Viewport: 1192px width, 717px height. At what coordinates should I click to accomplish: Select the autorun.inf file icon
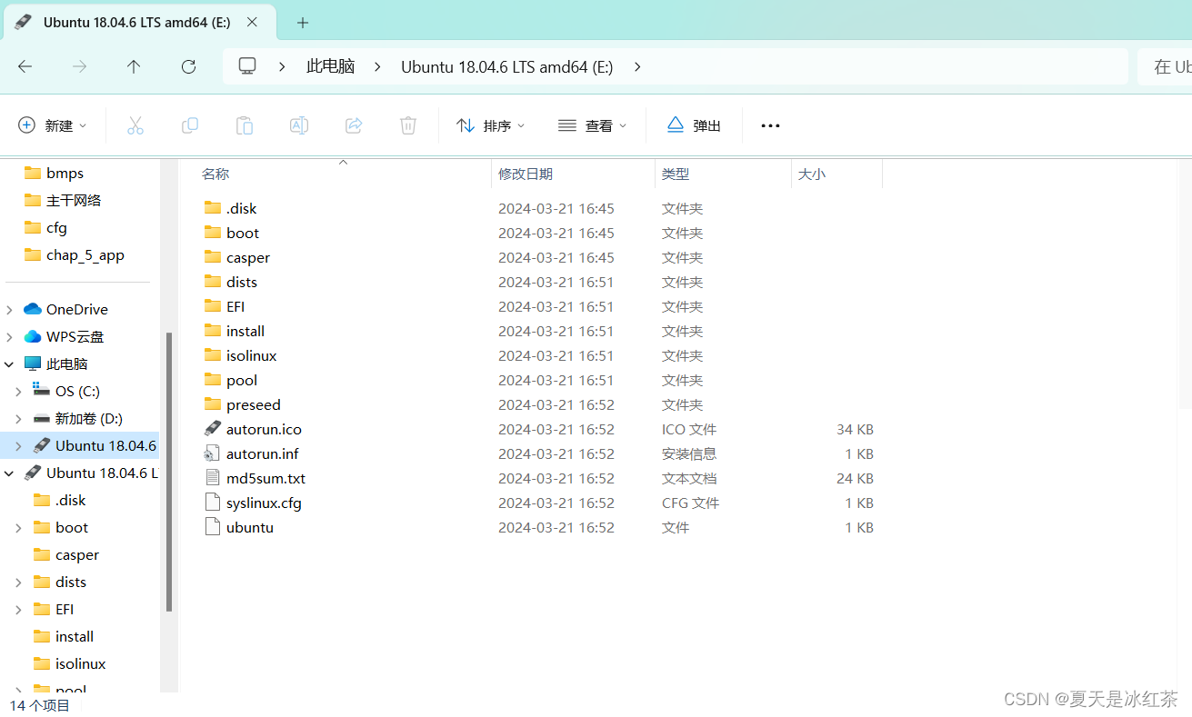pyautogui.click(x=213, y=453)
